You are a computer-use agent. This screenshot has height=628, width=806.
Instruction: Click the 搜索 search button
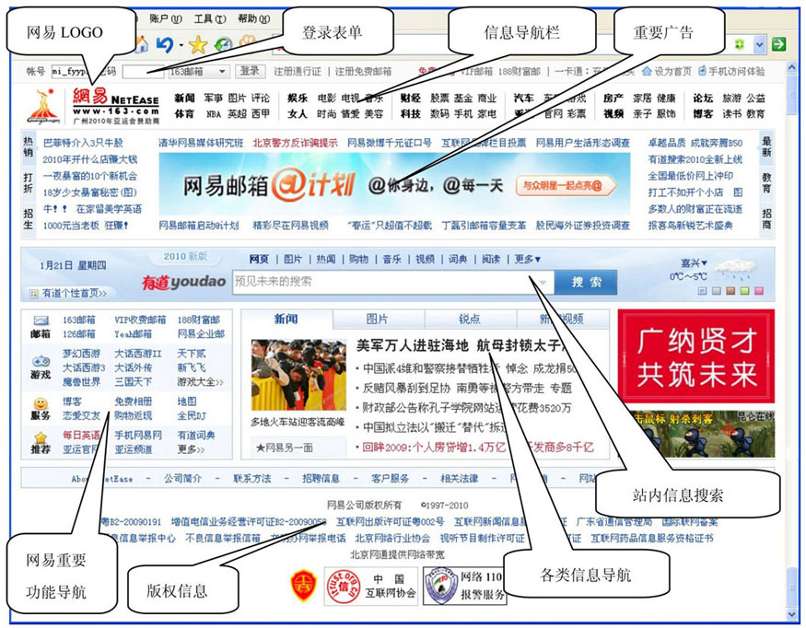tap(586, 282)
